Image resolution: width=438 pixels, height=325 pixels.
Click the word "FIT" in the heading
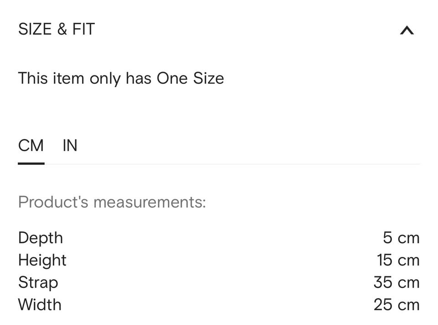(83, 29)
